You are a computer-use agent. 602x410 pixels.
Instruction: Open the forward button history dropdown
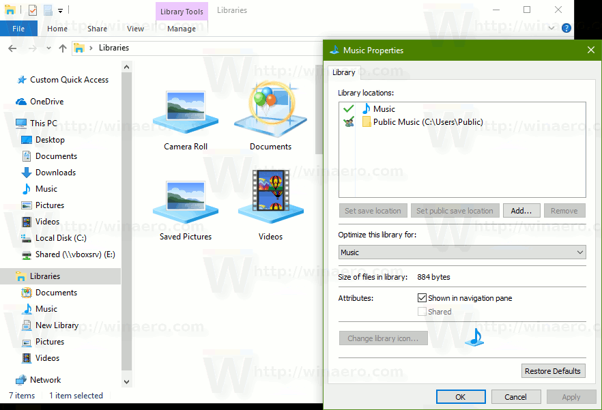48,48
